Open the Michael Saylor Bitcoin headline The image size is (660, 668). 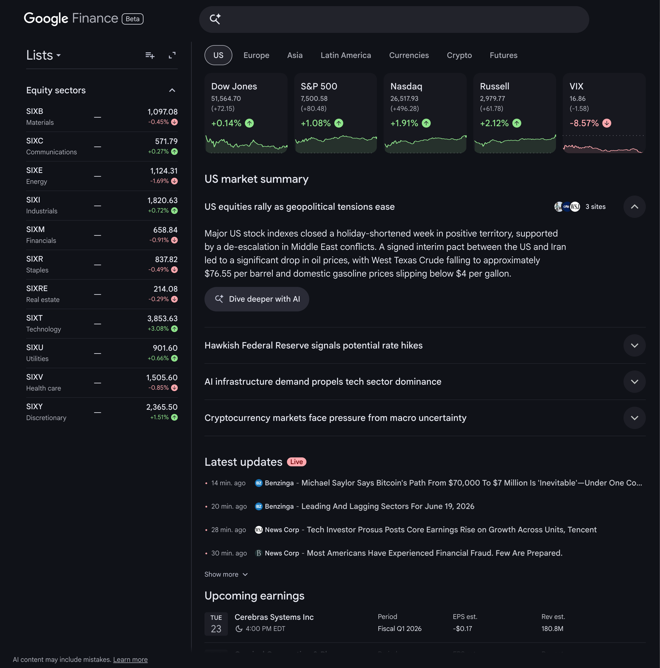coord(472,483)
